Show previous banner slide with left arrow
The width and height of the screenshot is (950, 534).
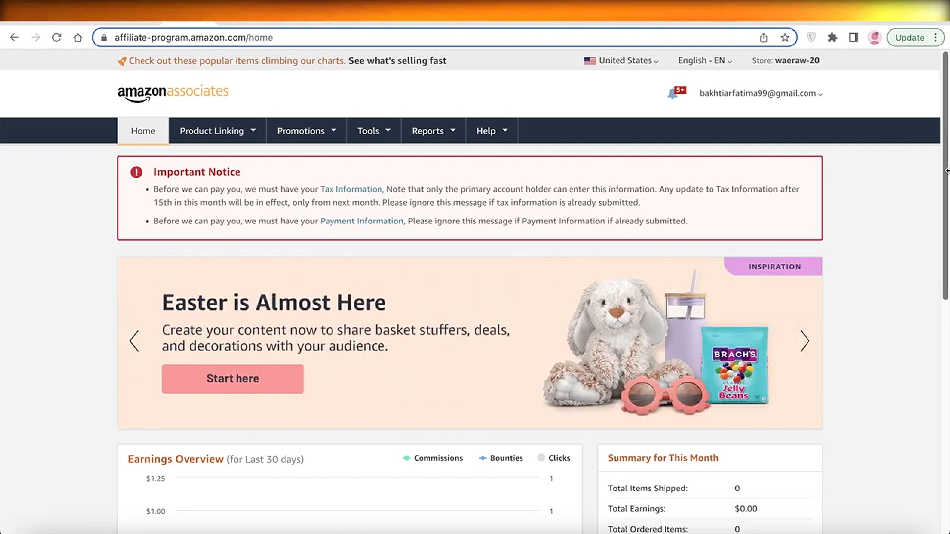(134, 341)
